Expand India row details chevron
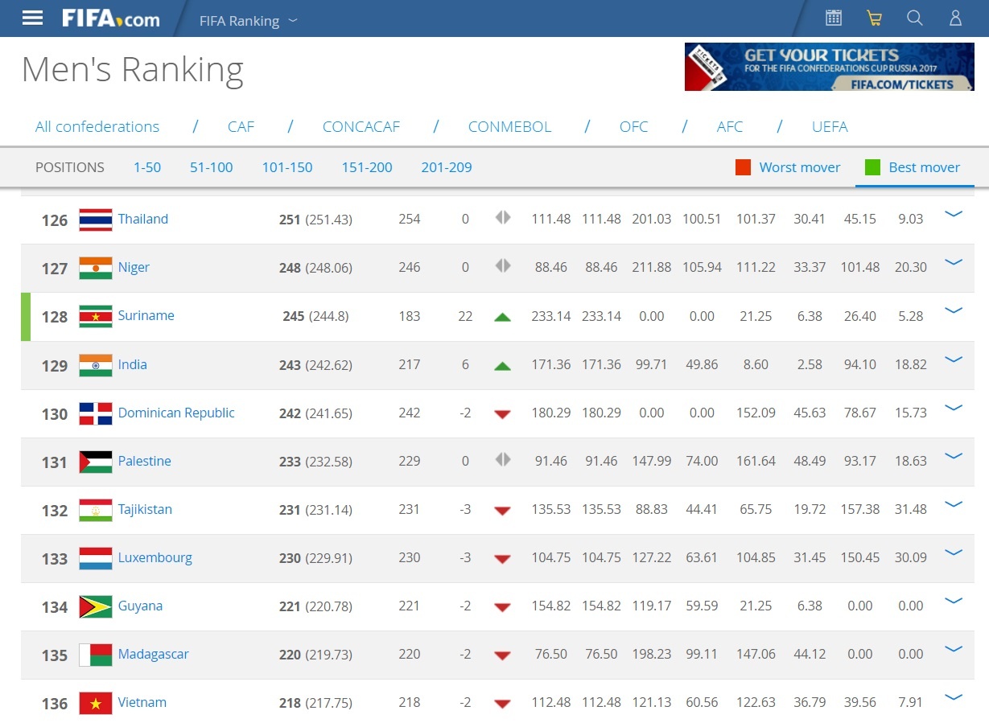The height and width of the screenshot is (723, 989). pos(954,359)
